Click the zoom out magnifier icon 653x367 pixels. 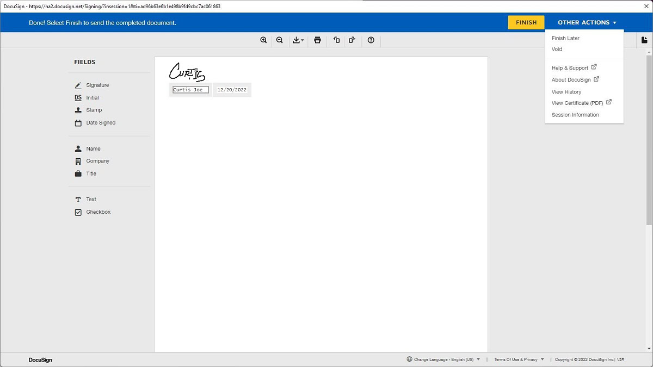click(280, 40)
